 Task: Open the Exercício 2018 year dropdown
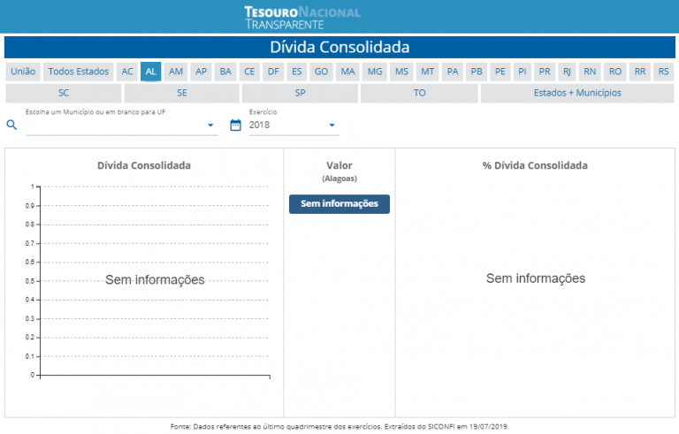pyautogui.click(x=293, y=126)
